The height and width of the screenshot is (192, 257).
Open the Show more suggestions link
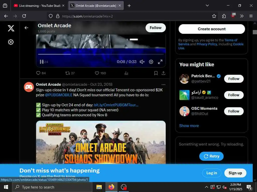[189, 126]
